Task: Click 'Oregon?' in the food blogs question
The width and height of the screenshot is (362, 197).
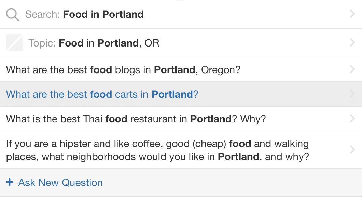Action: (x=221, y=70)
